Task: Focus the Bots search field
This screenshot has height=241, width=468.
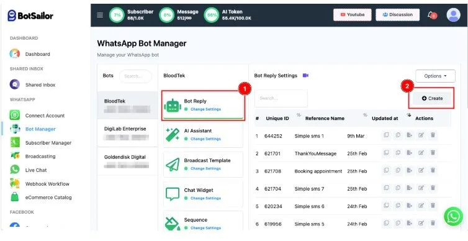Action: [x=135, y=76]
